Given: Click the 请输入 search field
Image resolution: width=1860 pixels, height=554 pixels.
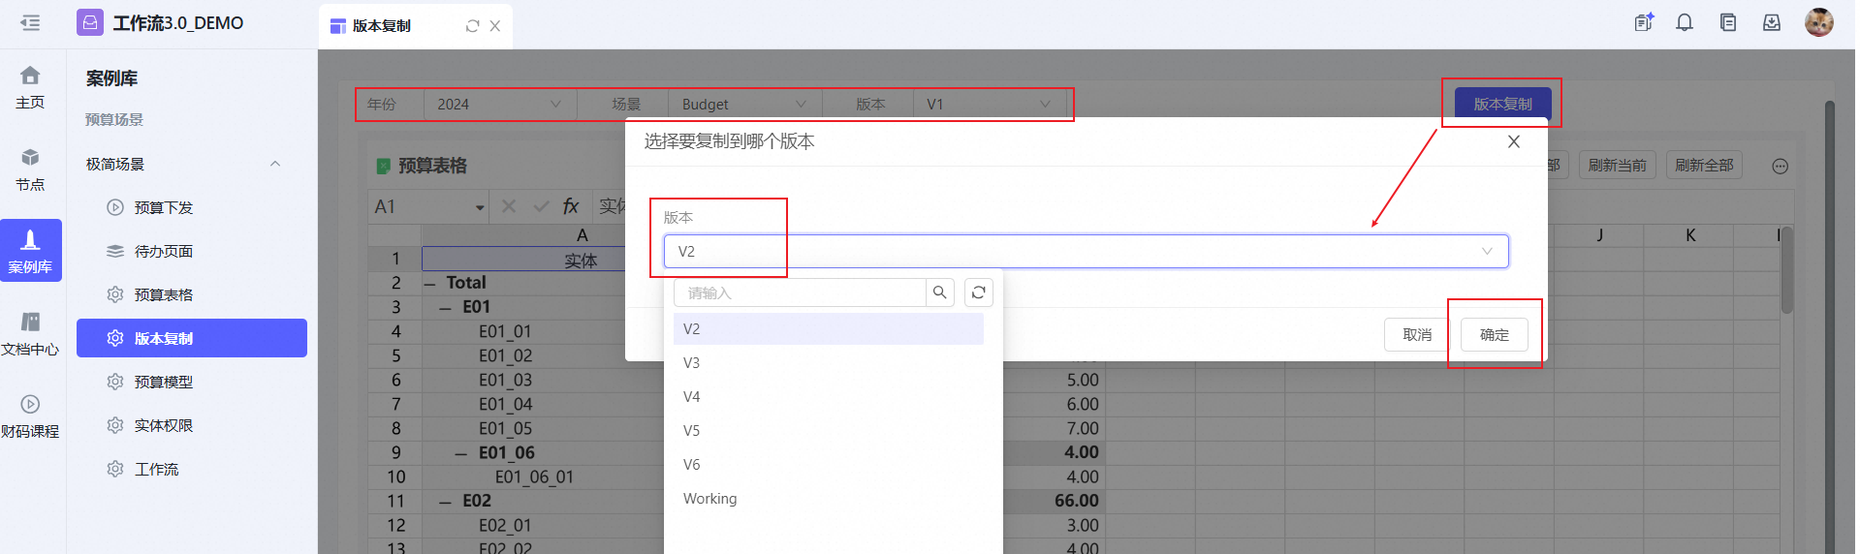Looking at the screenshot, I should pos(800,292).
